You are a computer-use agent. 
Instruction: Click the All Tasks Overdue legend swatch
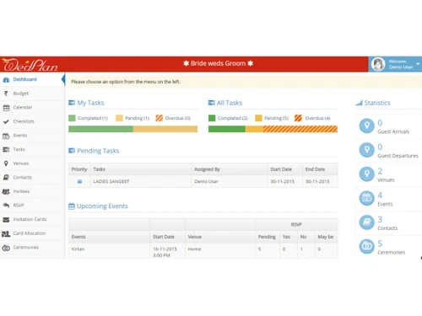coord(298,118)
